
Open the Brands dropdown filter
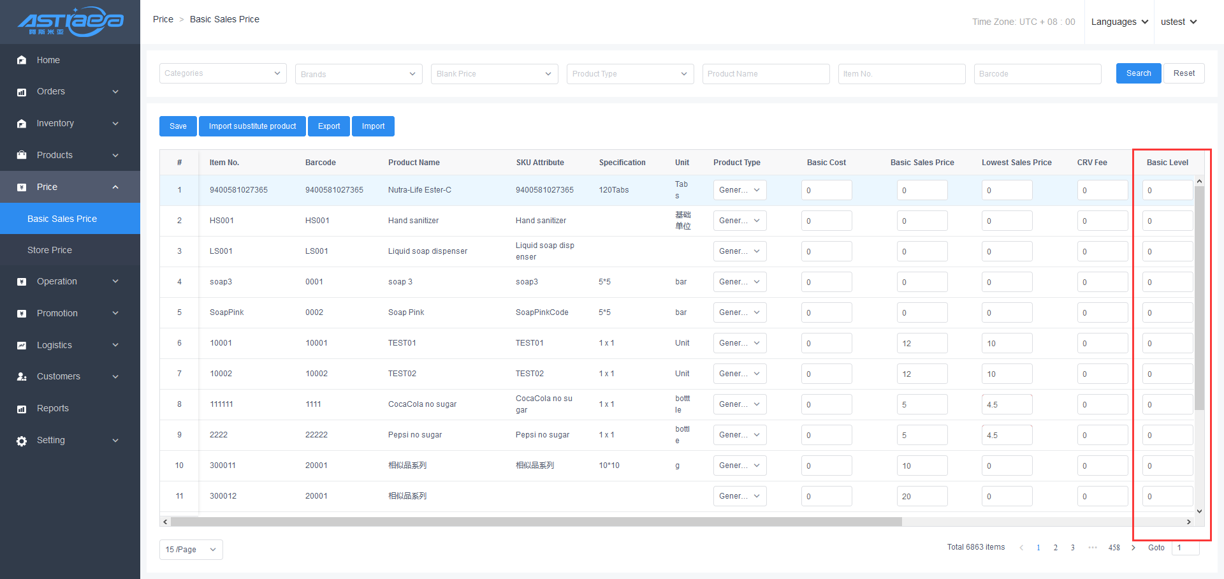pos(358,74)
